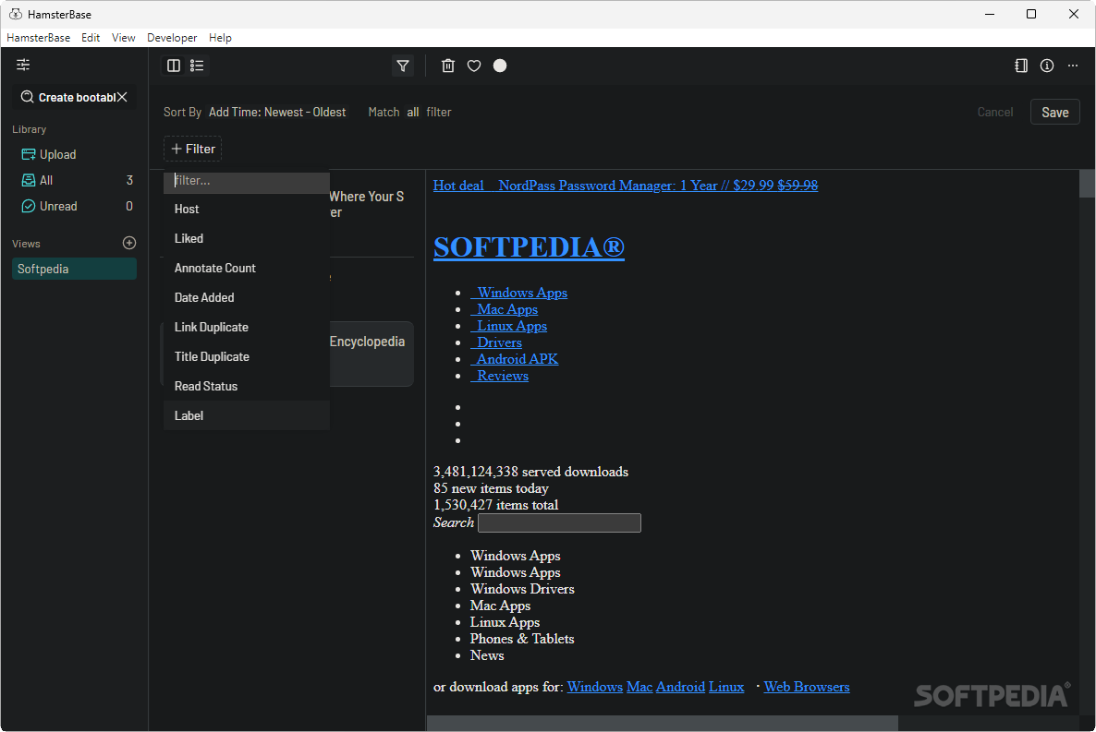Click the + Filter button

coord(193,149)
